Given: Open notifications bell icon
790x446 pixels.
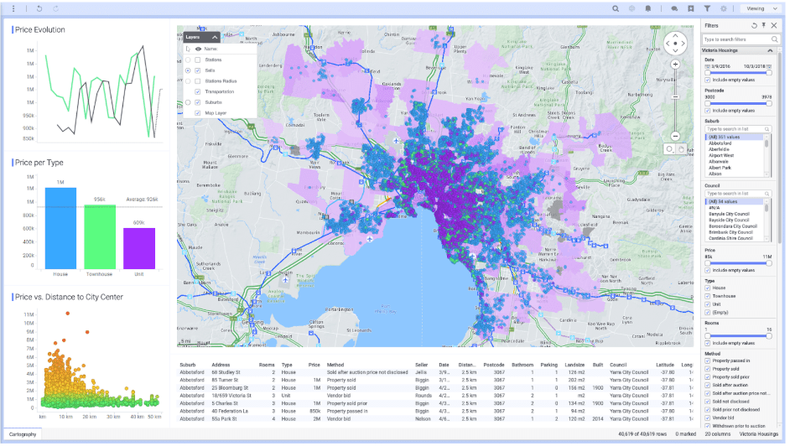Looking at the screenshot, I should (x=648, y=8).
